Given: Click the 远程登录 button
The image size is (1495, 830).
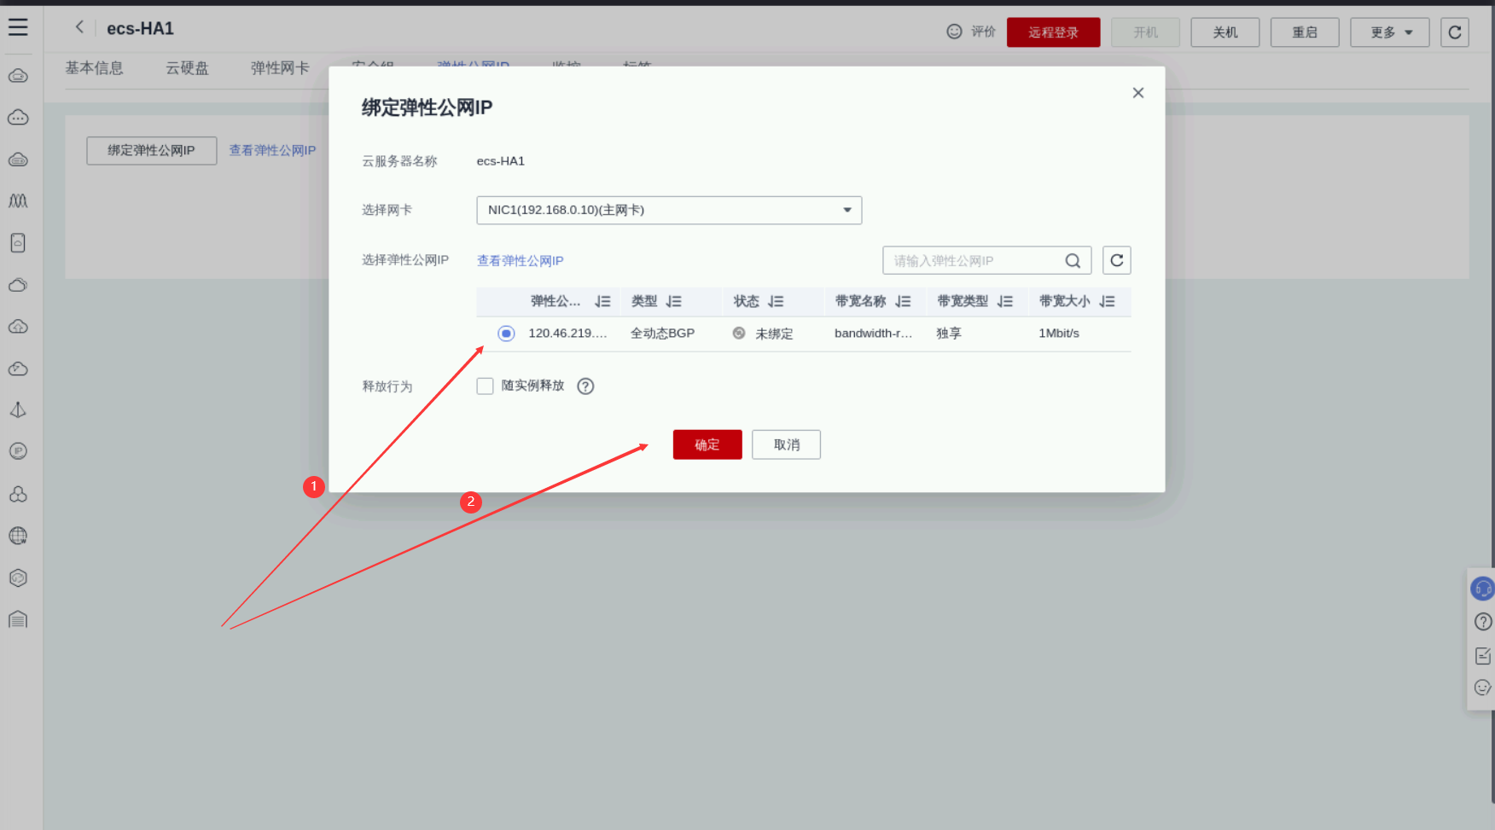Looking at the screenshot, I should (x=1053, y=32).
